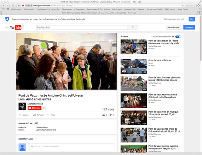Click the Mettre en ligne upload button
The width and height of the screenshot is (202, 155).
pos(173,27)
